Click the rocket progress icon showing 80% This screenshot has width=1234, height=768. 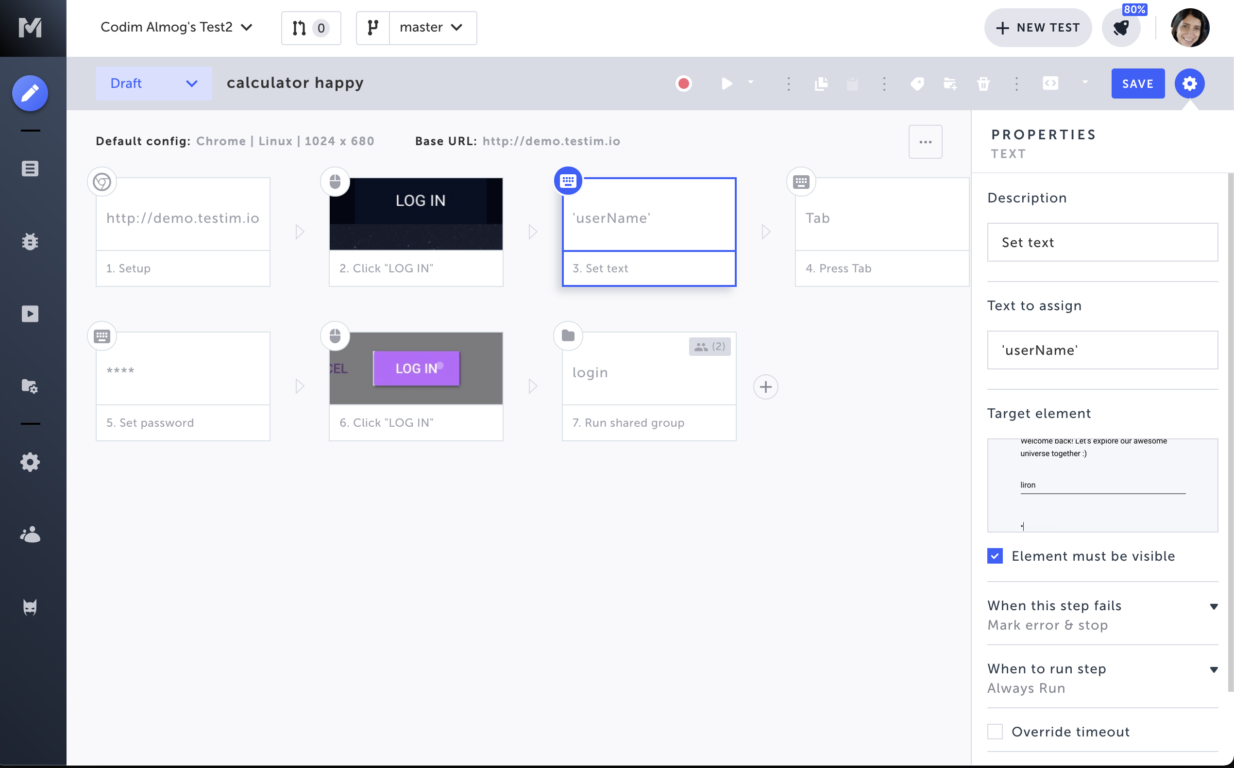(x=1121, y=27)
